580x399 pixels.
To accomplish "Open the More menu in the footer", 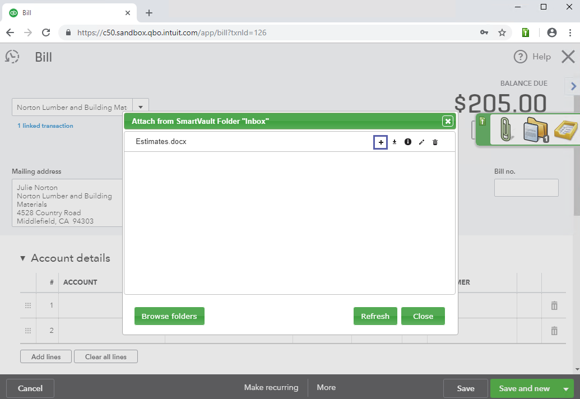I will [326, 387].
